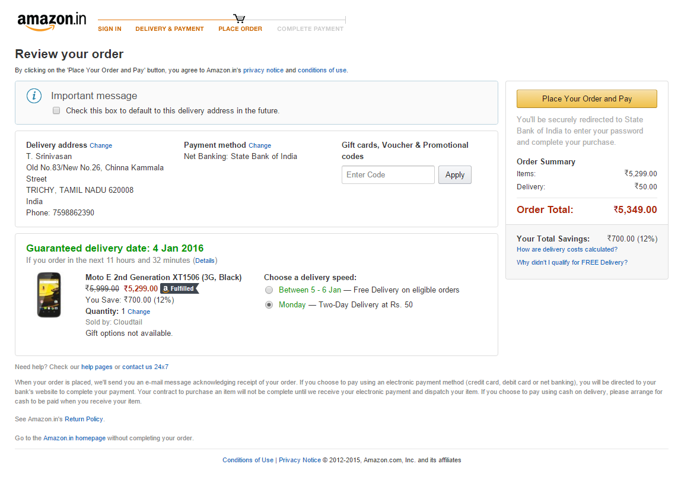Click Net Banking: State Bank of India text
697x486 pixels.
pyautogui.click(x=240, y=157)
